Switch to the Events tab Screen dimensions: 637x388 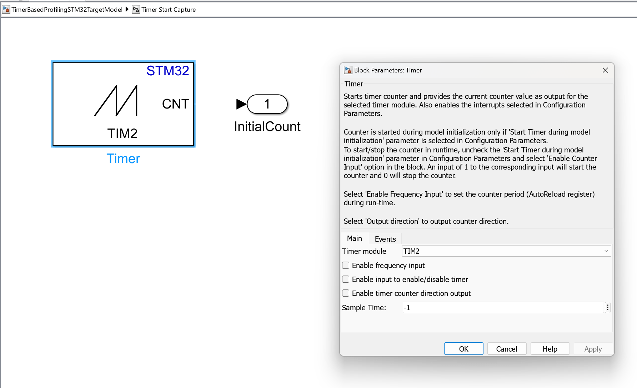[385, 239]
